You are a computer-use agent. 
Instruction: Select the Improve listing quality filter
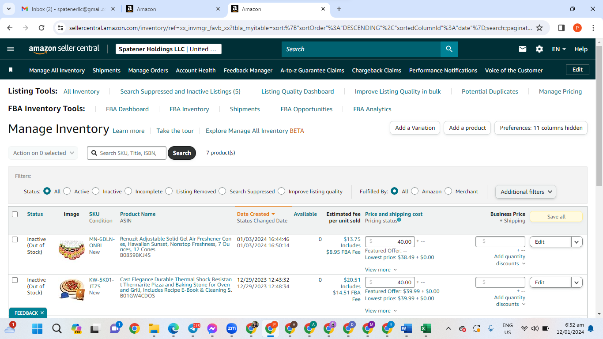pos(282,191)
